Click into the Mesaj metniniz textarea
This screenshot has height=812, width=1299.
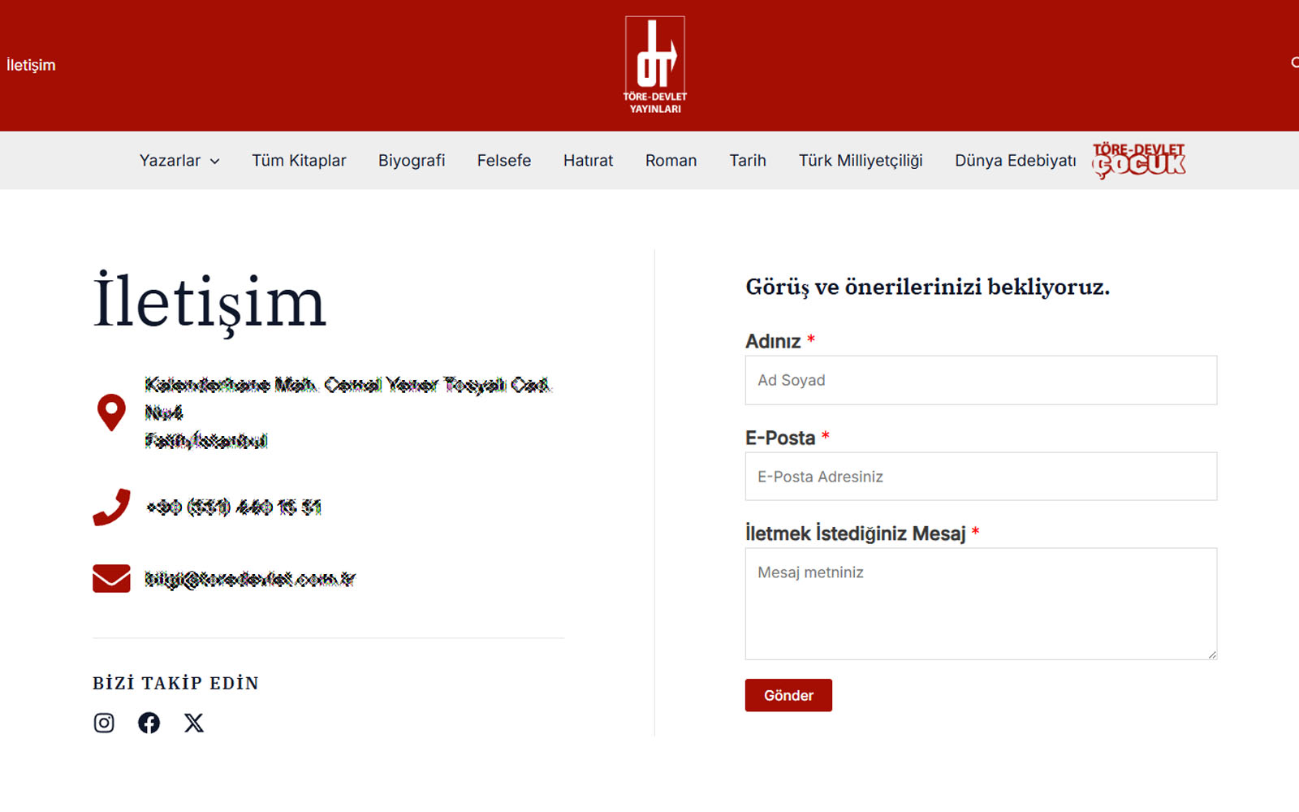[981, 603]
